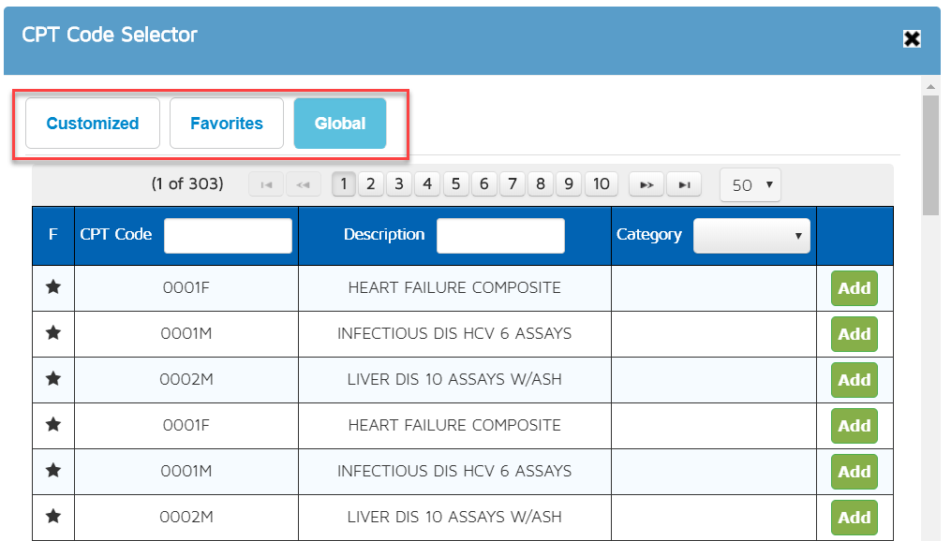The height and width of the screenshot is (541, 951).
Task: Add the second HEART FAILURE COMPOSITE entry
Action: click(854, 426)
